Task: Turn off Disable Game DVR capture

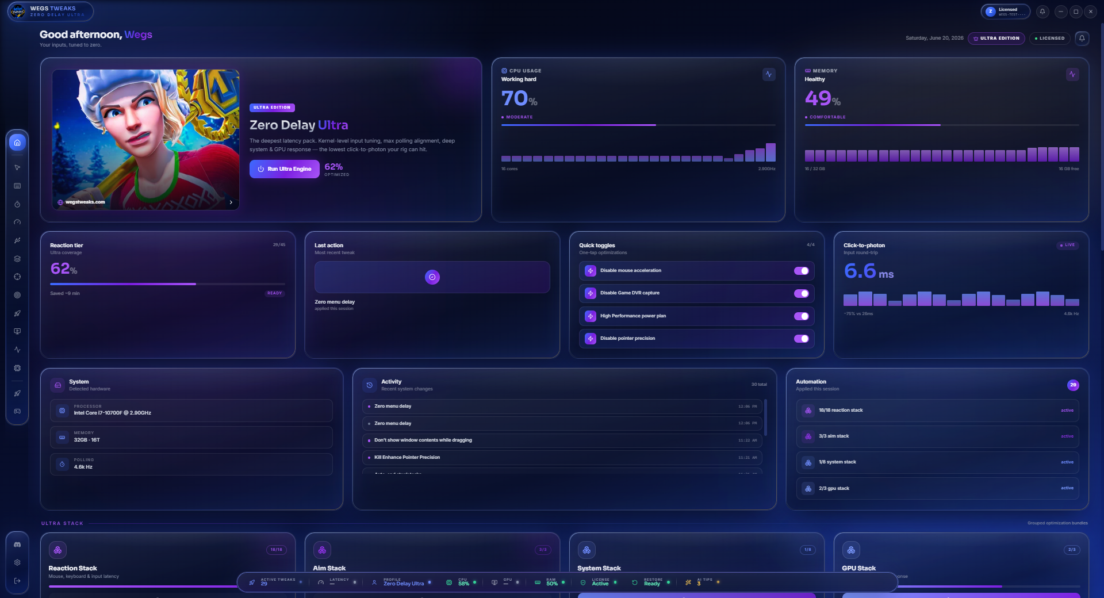Action: [x=802, y=293]
